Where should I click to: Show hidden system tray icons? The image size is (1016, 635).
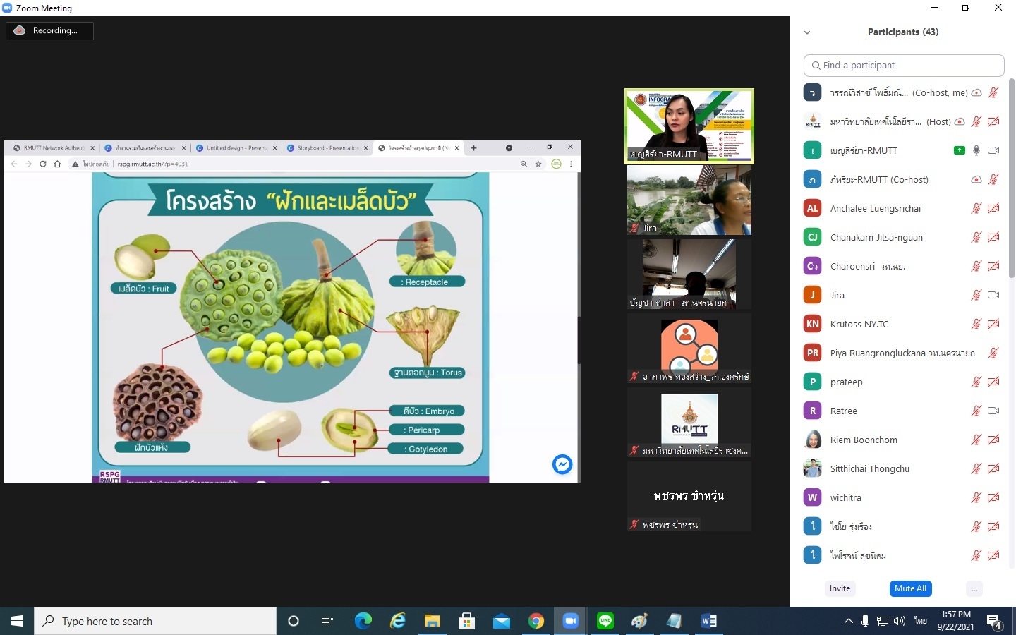coord(849,621)
